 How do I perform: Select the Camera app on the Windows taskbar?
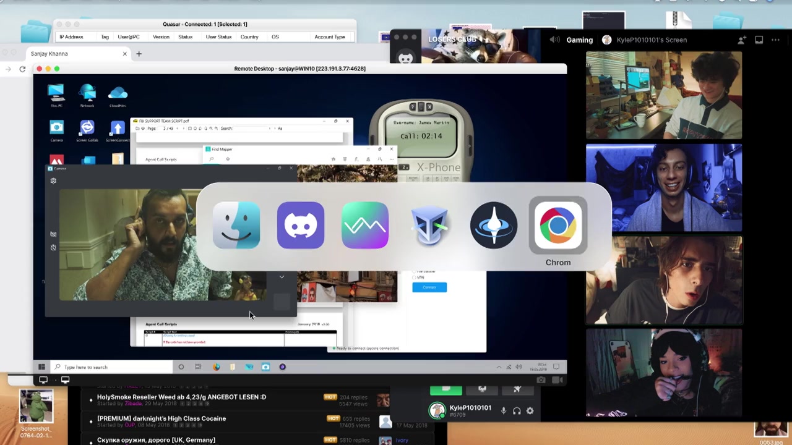pos(265,367)
